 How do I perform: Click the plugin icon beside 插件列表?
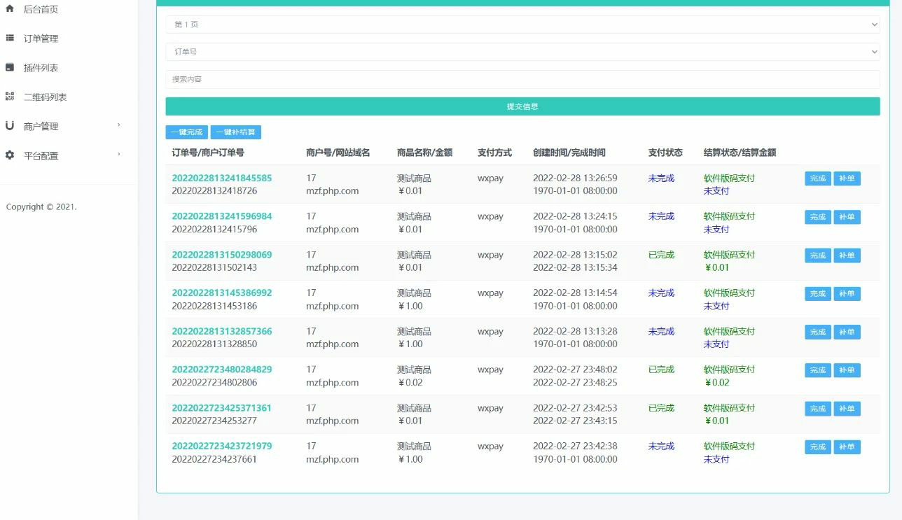pos(10,67)
